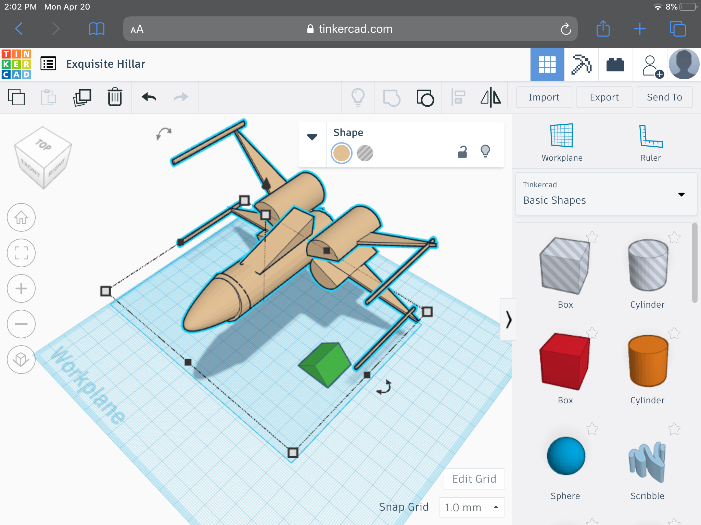Screen dimensions: 701x525
Task: Open the Snap Grid value dropdown
Action: (472, 507)
